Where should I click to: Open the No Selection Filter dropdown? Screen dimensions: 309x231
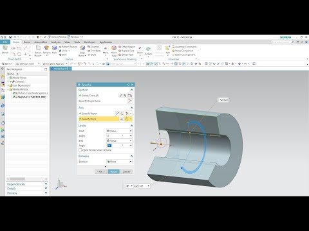[x=28, y=64]
